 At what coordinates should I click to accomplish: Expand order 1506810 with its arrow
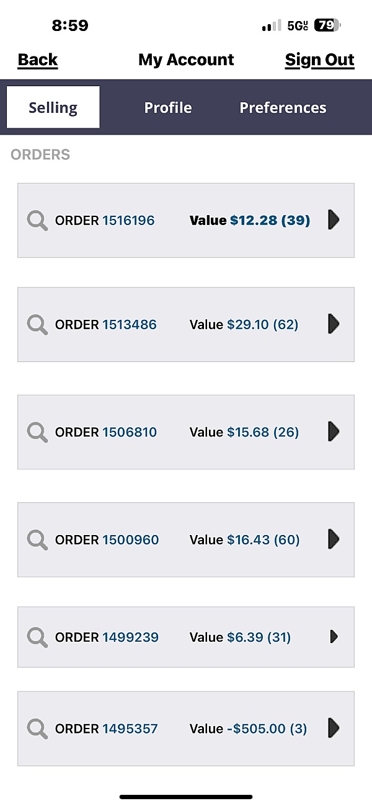coord(334,432)
